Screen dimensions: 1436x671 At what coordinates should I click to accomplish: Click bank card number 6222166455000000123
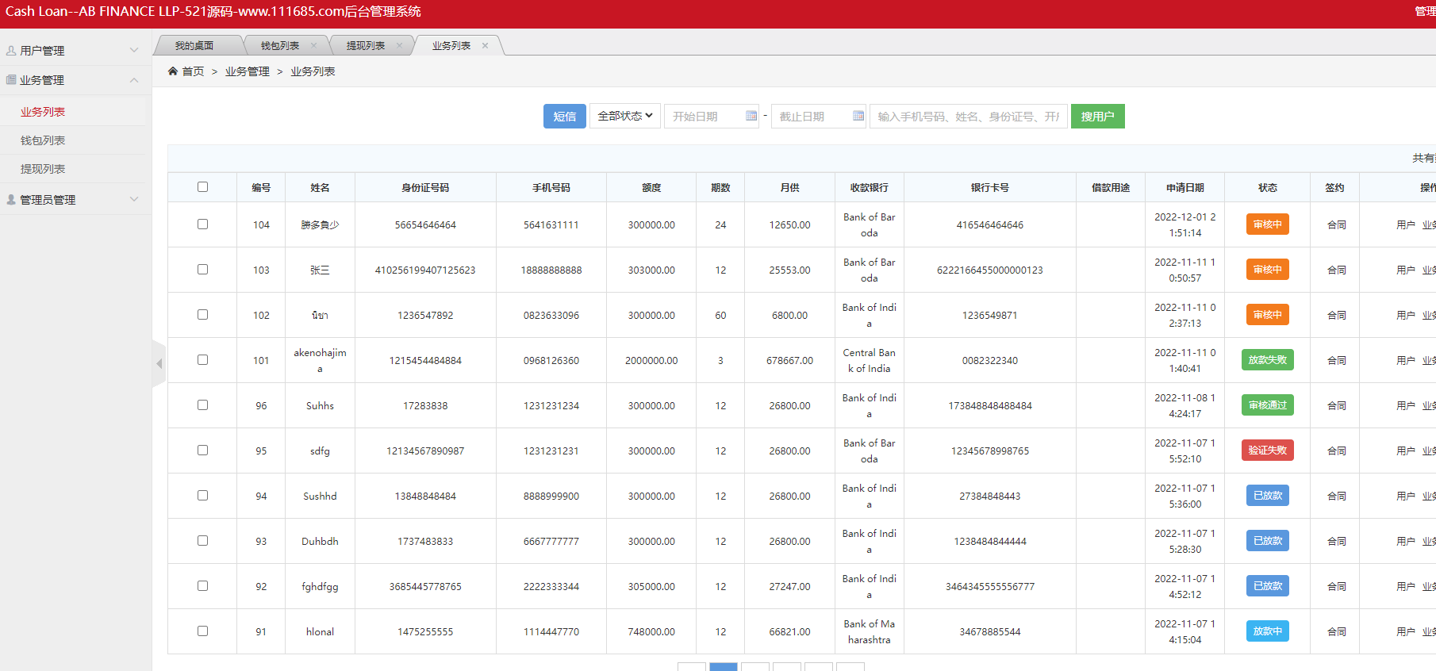990,270
